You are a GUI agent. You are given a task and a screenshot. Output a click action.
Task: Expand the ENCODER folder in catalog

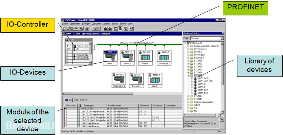[188, 58]
